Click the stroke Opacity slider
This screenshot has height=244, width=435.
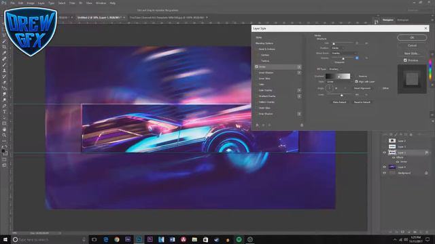point(343,58)
